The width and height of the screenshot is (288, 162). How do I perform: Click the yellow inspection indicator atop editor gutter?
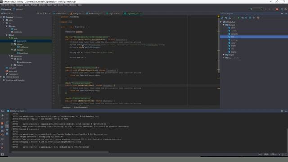point(218,17)
